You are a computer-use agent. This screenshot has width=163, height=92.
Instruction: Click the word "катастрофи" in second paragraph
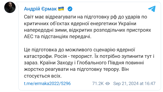click(39, 56)
